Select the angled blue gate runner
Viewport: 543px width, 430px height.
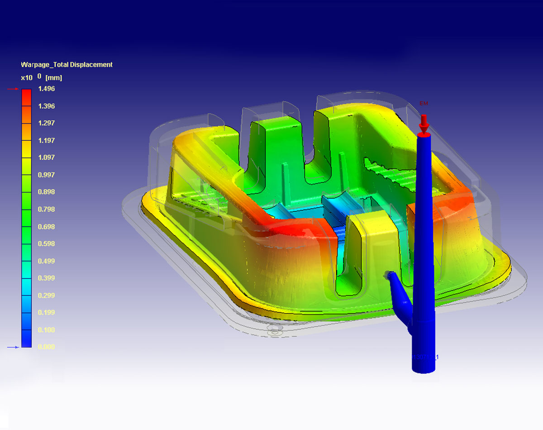(398, 294)
